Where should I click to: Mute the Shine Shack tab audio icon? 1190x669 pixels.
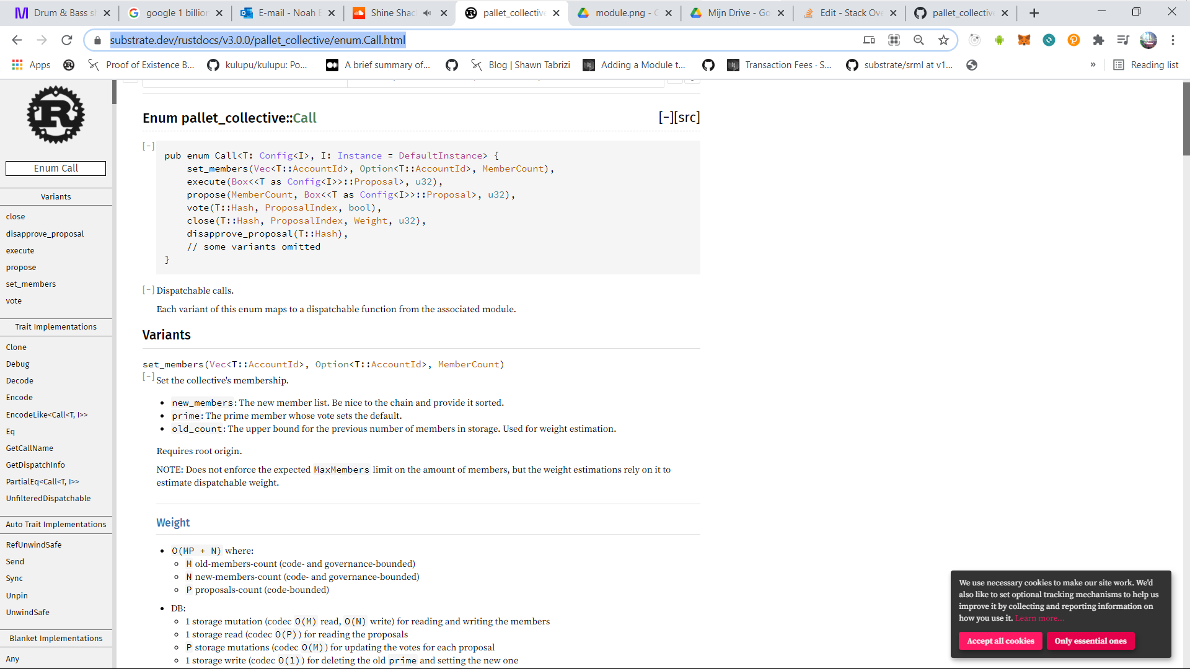click(x=427, y=13)
